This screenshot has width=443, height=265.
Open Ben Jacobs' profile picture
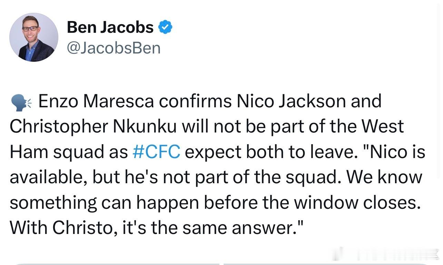[34, 37]
